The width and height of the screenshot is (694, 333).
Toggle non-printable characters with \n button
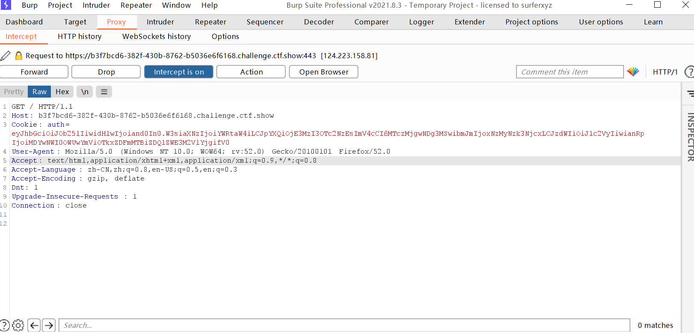85,92
